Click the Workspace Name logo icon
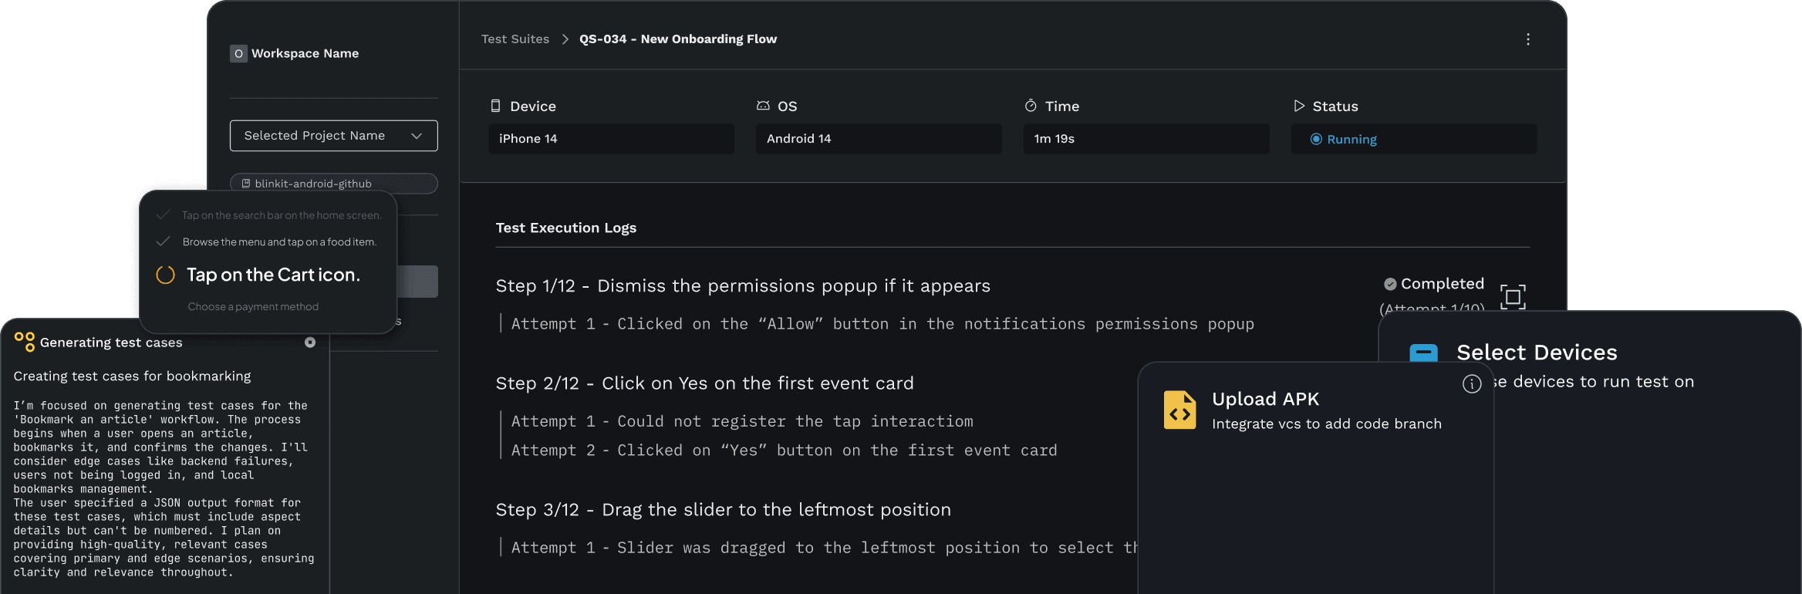 click(238, 53)
